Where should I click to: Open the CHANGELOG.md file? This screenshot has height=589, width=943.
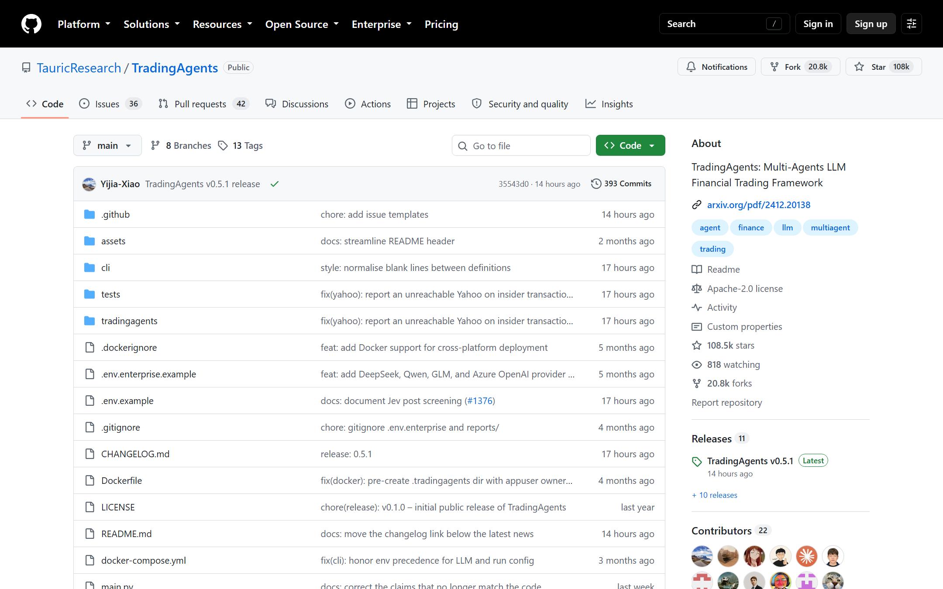click(135, 454)
